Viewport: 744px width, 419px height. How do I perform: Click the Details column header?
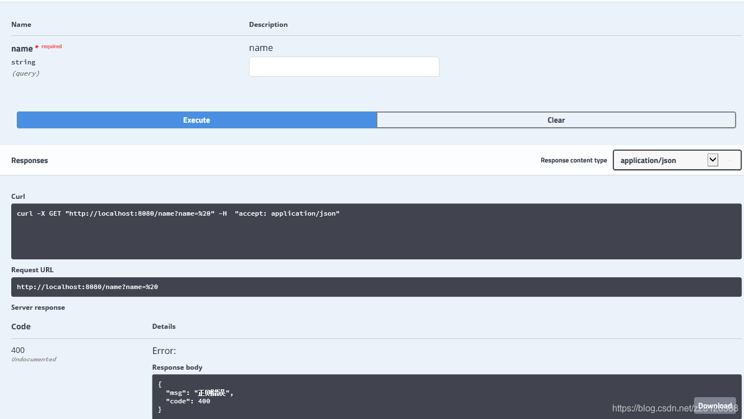164,327
